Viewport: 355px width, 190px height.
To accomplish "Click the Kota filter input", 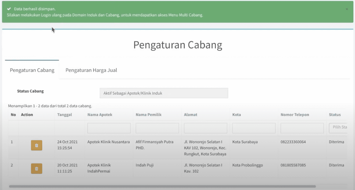I will [254, 128].
